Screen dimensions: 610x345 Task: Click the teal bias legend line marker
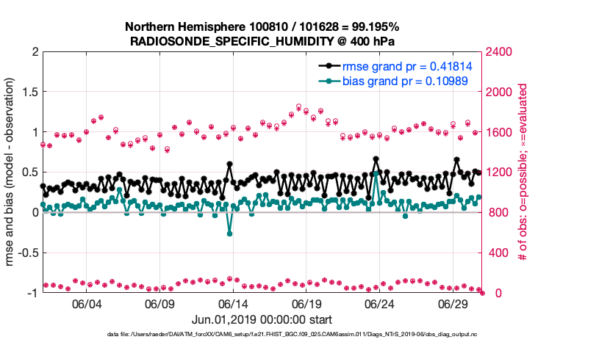pos(327,80)
